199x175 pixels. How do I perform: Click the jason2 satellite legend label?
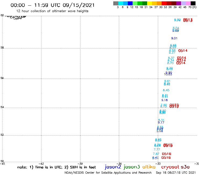113,167
